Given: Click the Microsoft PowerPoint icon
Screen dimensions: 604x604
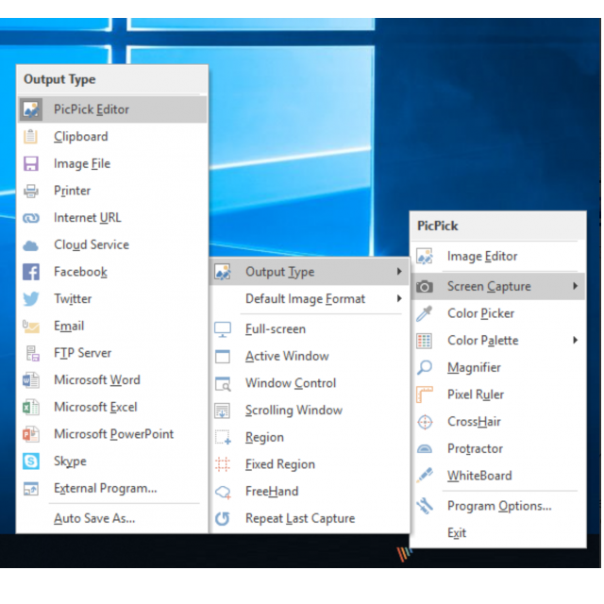Looking at the screenshot, I should click(31, 434).
